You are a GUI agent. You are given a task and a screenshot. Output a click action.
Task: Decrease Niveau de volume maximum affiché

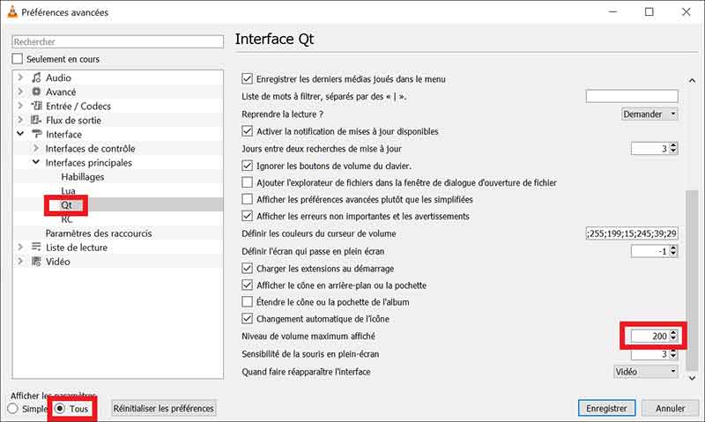pyautogui.click(x=673, y=339)
